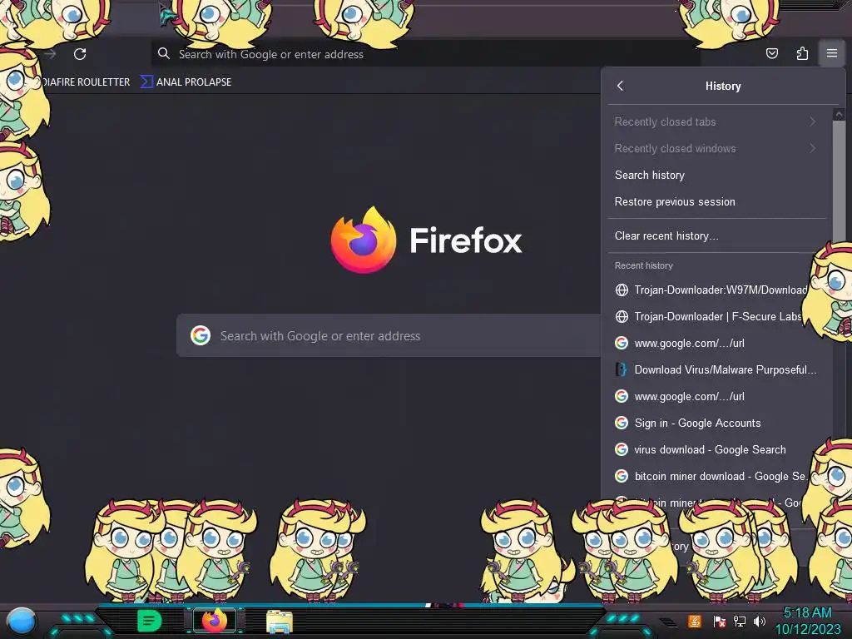The width and height of the screenshot is (852, 639).
Task: Click Google favicon of bitcoin miner download entry
Action: 622,476
